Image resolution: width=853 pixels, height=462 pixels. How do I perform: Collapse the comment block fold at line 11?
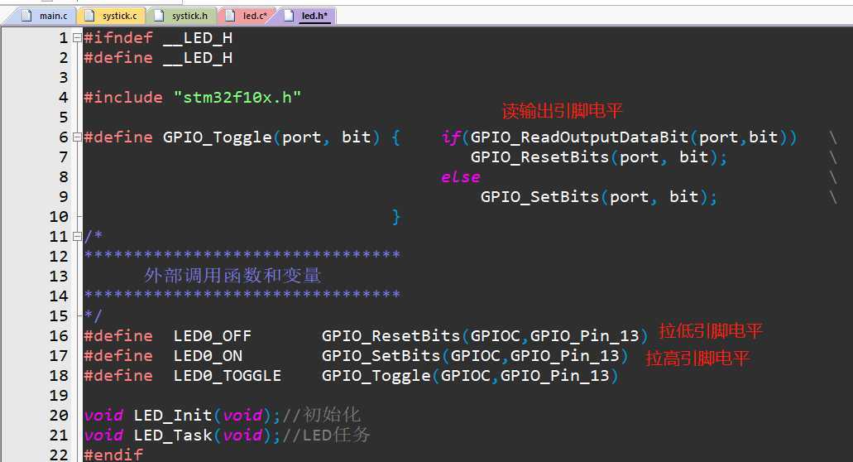[77, 236]
